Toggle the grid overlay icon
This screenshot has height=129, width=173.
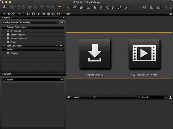point(159,7)
